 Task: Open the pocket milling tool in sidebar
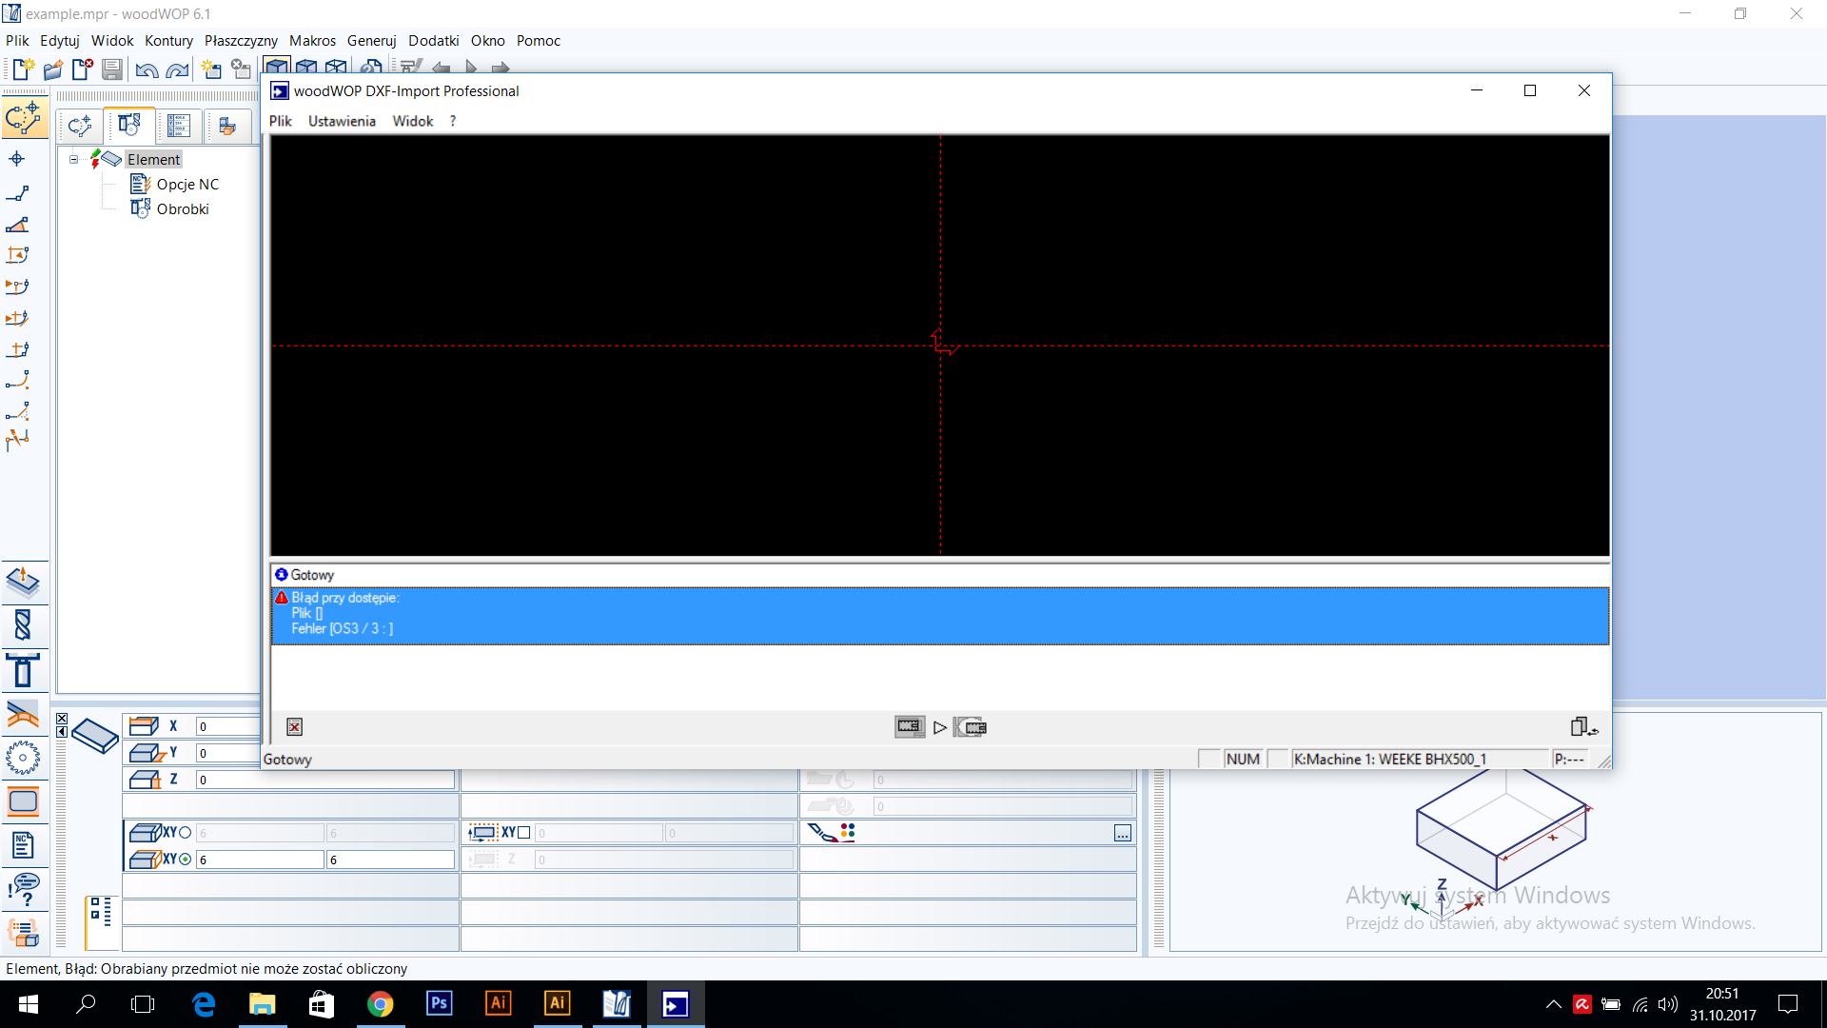pos(23,802)
